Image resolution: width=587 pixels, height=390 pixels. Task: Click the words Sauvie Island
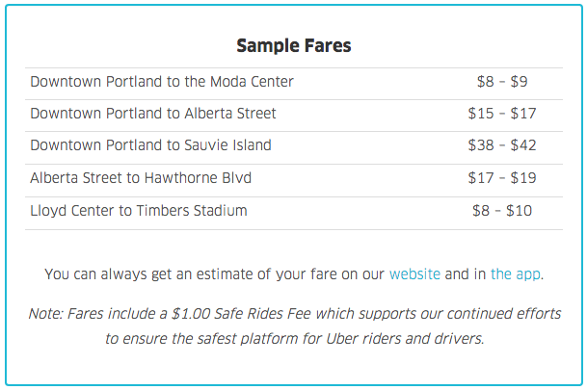pyautogui.click(x=227, y=145)
